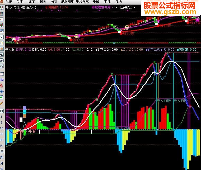Click the 美人开眼 signal label
This screenshot has height=170, width=201.
tap(28, 131)
